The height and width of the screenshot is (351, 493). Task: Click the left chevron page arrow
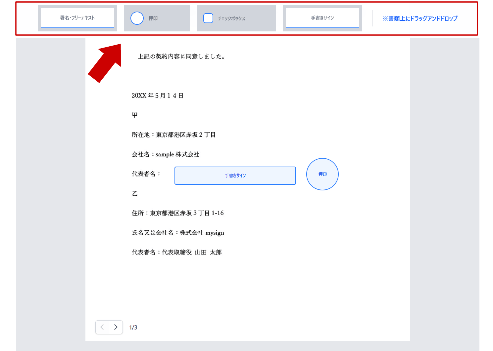[102, 327]
